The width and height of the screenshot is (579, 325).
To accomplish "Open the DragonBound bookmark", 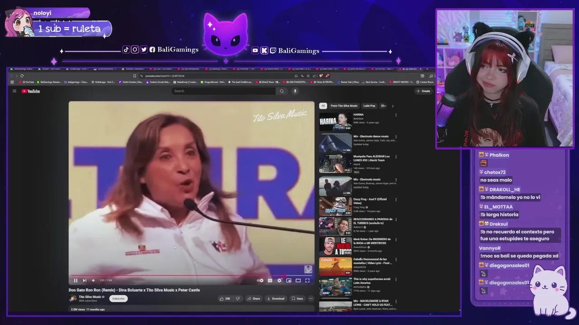I will [213, 82].
